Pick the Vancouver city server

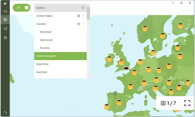tap(60, 40)
